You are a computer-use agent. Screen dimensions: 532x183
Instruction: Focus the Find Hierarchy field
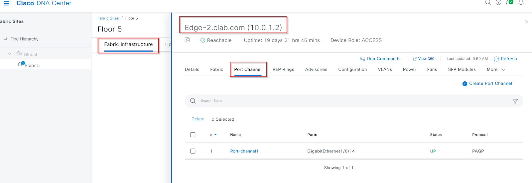pyautogui.click(x=24, y=39)
